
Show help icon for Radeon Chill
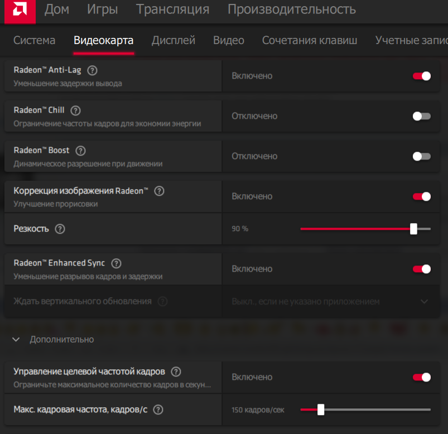[76, 110]
